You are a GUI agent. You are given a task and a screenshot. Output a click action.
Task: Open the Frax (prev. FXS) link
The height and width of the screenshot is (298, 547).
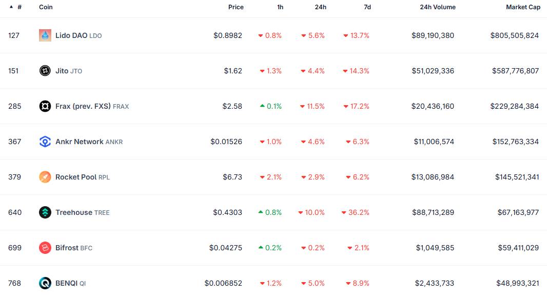(x=83, y=106)
